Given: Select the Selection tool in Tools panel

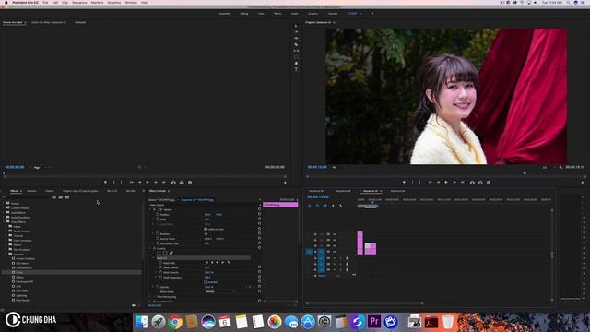Looking at the screenshot, I should (296, 26).
